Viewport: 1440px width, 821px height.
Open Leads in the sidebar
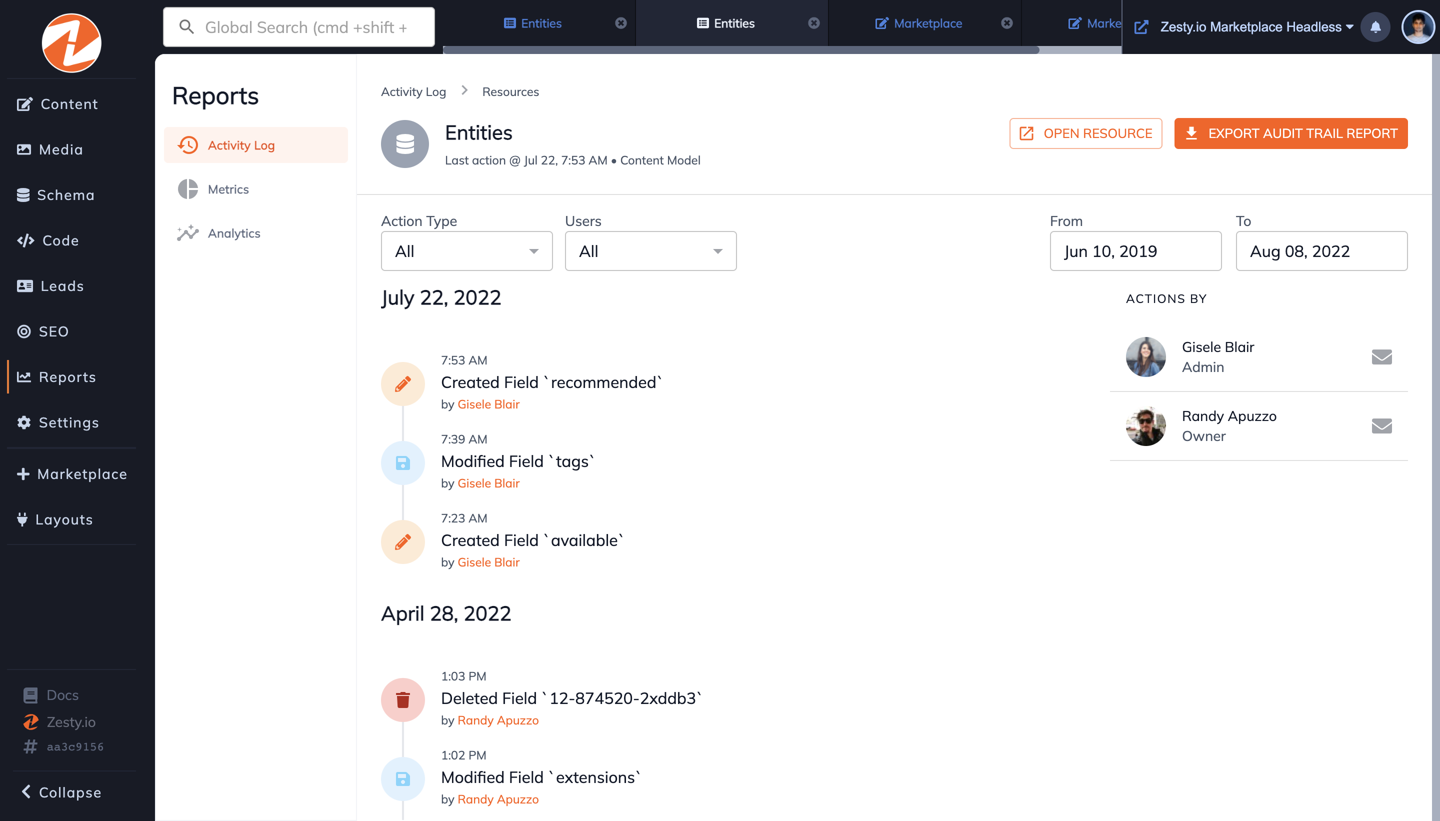(x=50, y=286)
